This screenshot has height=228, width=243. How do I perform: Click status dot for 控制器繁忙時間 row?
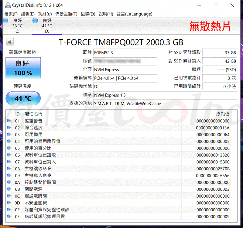point(9,182)
